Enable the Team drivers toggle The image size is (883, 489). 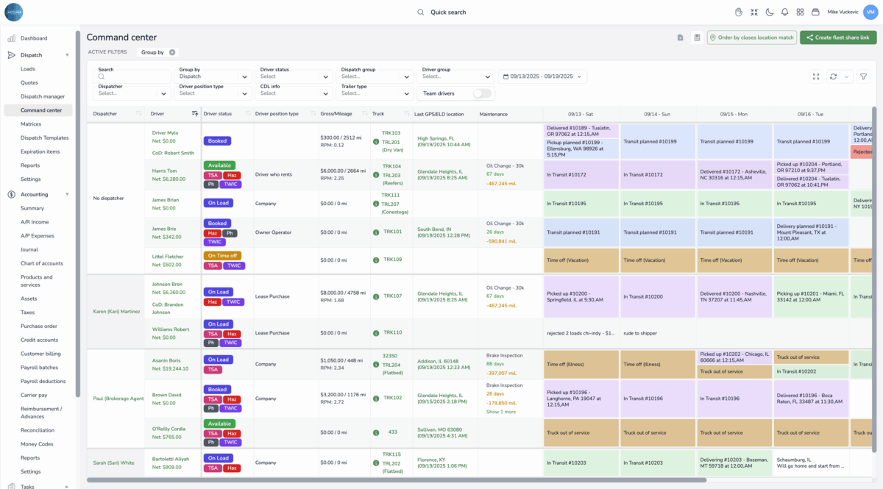tap(482, 93)
